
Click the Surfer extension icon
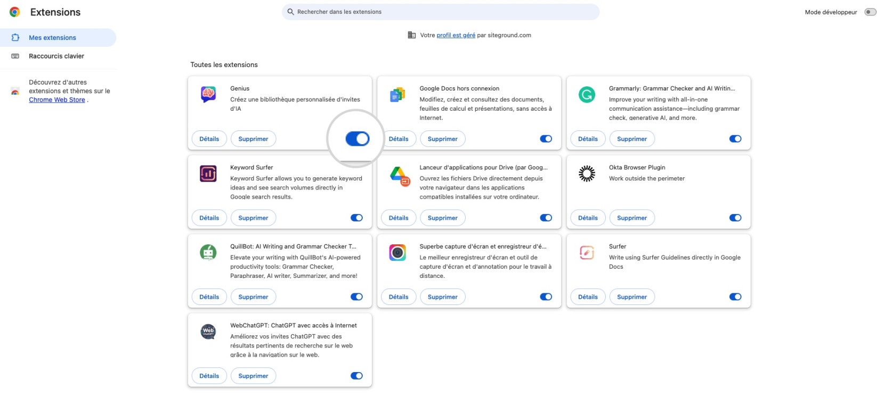tap(587, 252)
